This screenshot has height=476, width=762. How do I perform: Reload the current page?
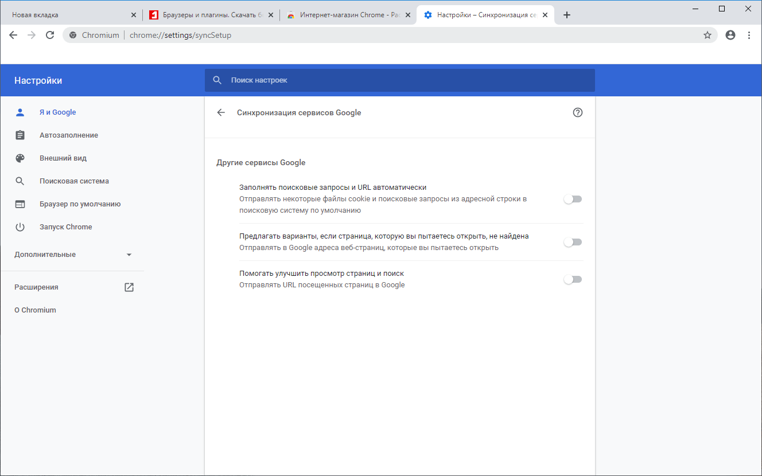pos(50,35)
